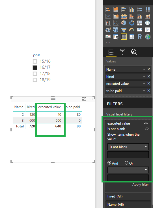
Task: Select the pie chart visual
Action: point(124,23)
